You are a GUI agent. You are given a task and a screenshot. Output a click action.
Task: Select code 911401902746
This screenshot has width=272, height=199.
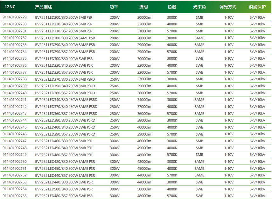point(15,134)
